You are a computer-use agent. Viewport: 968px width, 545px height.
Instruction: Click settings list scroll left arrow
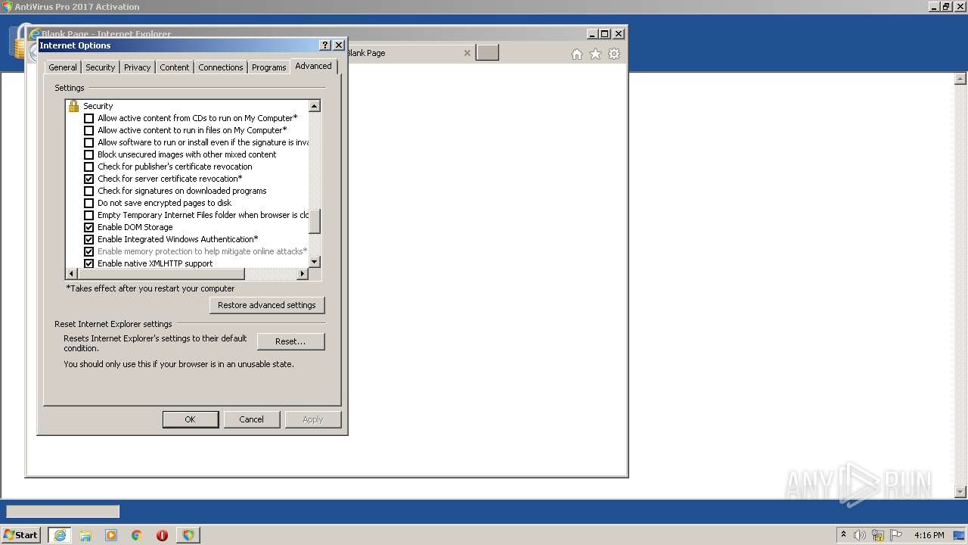tap(72, 274)
